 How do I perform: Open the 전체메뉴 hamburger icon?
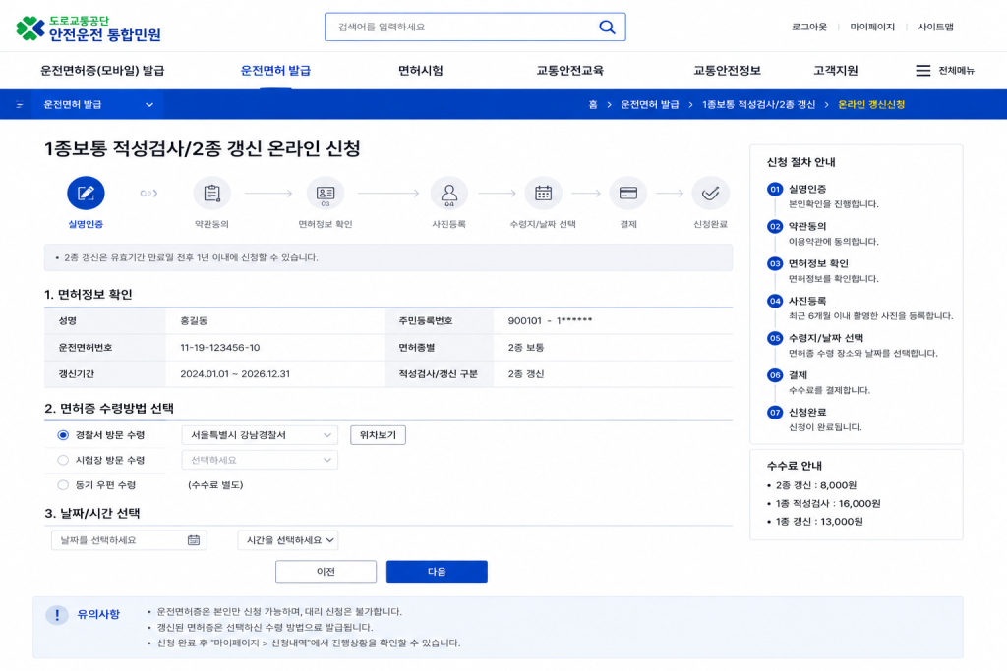(x=922, y=71)
